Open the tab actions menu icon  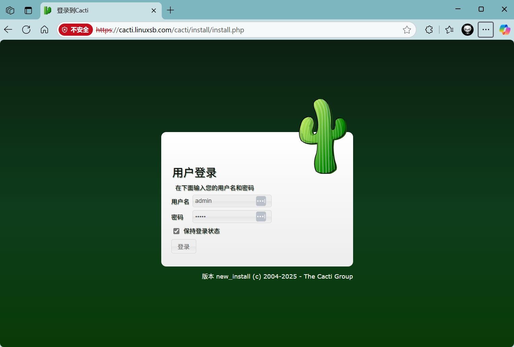(x=28, y=10)
